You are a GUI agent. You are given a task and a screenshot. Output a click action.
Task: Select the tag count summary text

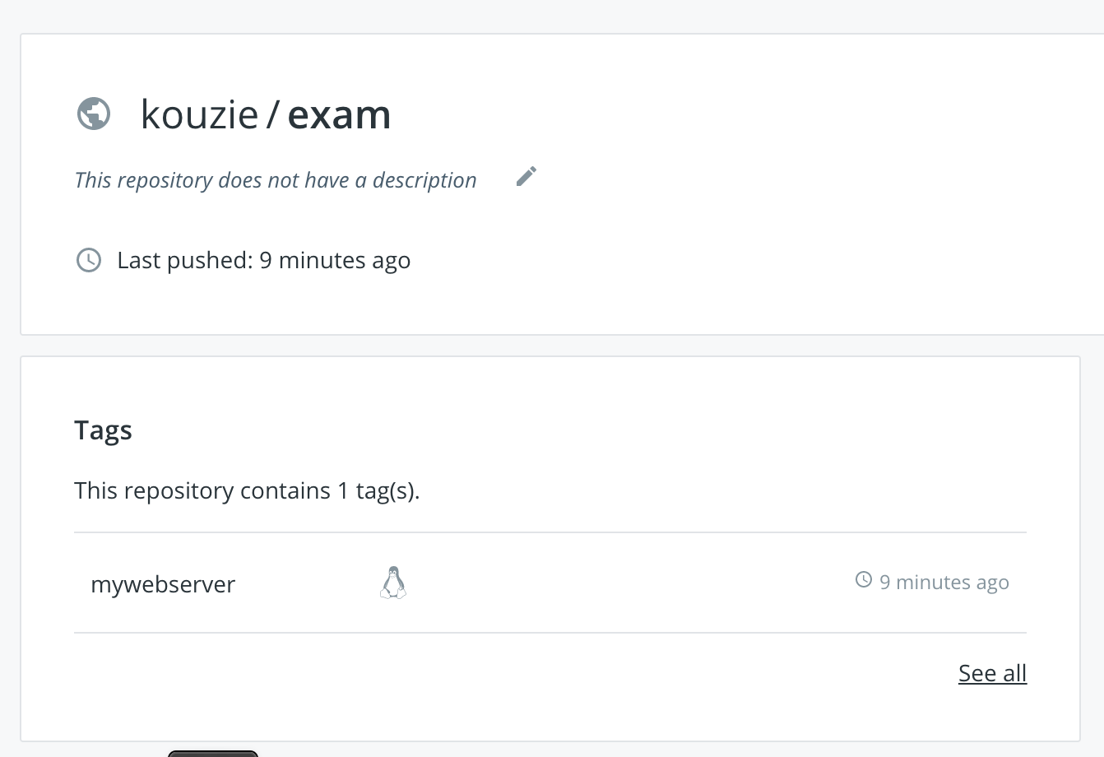(x=247, y=490)
